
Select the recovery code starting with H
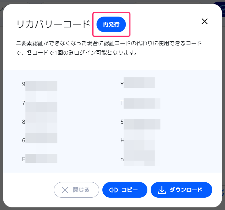137,140
